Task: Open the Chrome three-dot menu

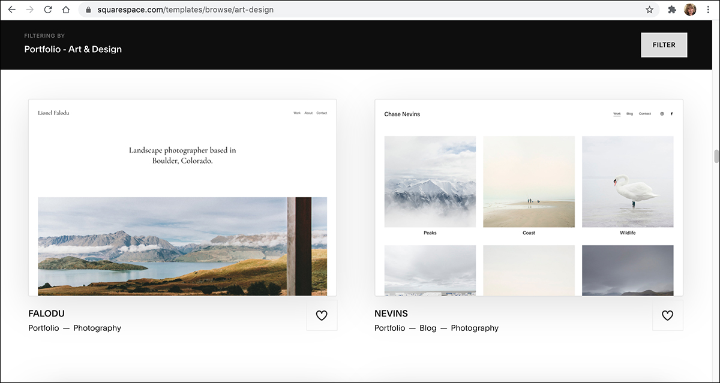Action: pos(708,10)
